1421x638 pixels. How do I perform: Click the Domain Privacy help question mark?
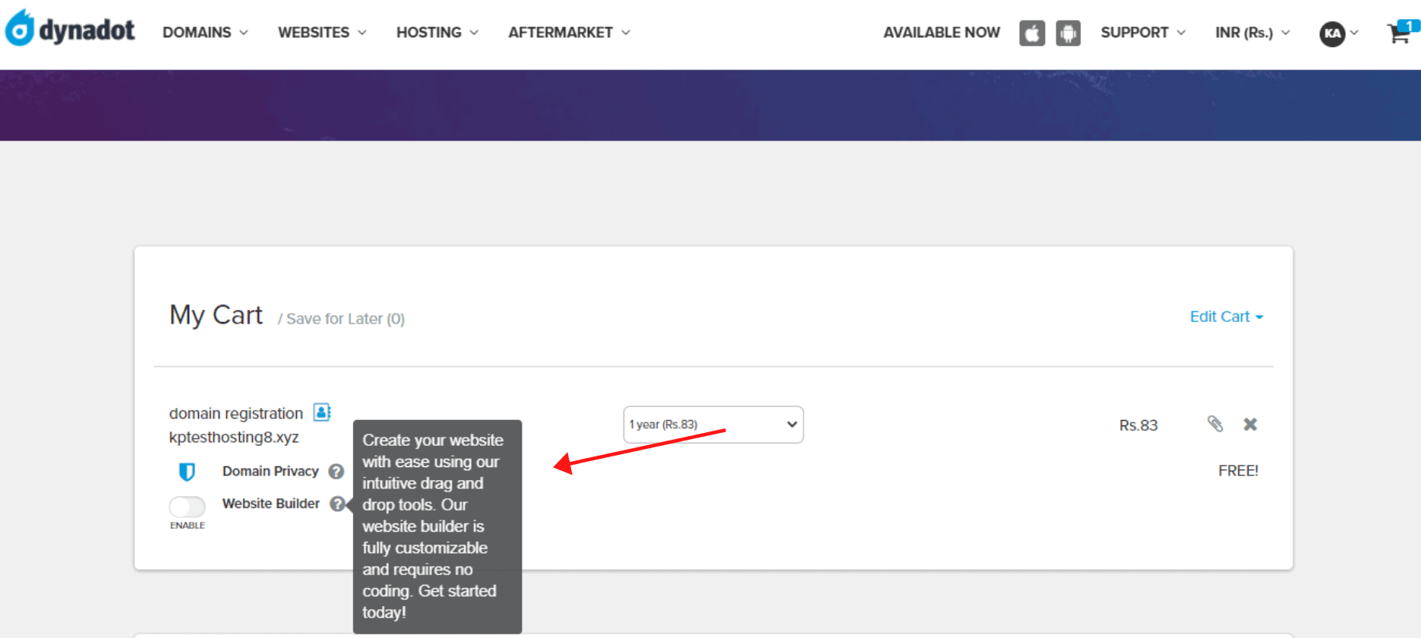click(336, 472)
